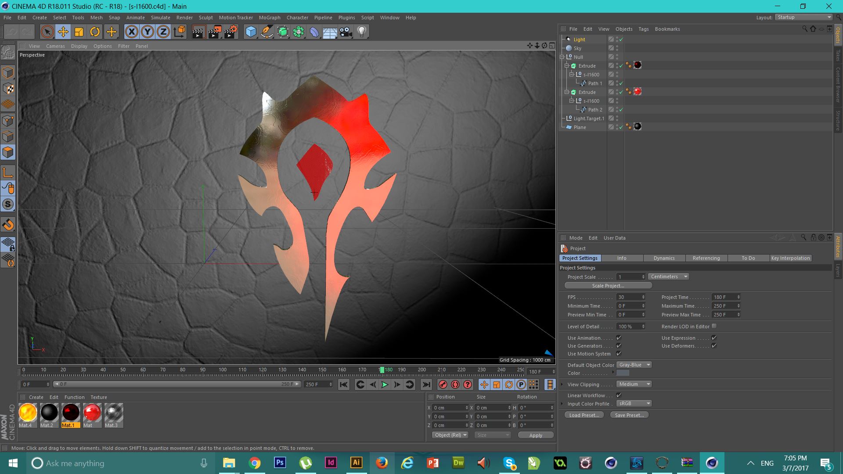843x474 pixels.
Task: Enable Render LOD in Editor
Action: 714,326
